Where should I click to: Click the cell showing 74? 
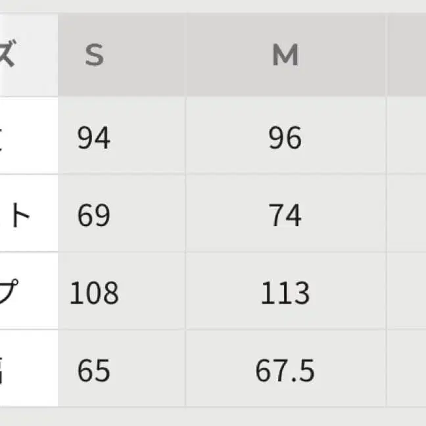point(285,216)
